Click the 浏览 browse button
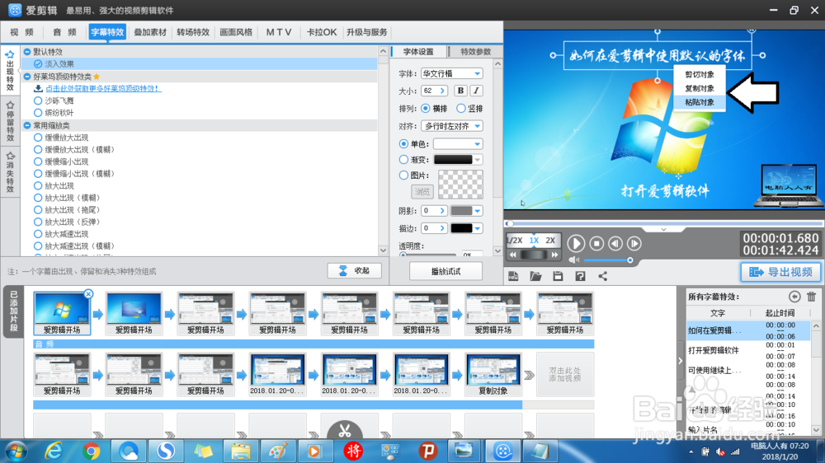Screen dimensions: 825x463 (422, 192)
